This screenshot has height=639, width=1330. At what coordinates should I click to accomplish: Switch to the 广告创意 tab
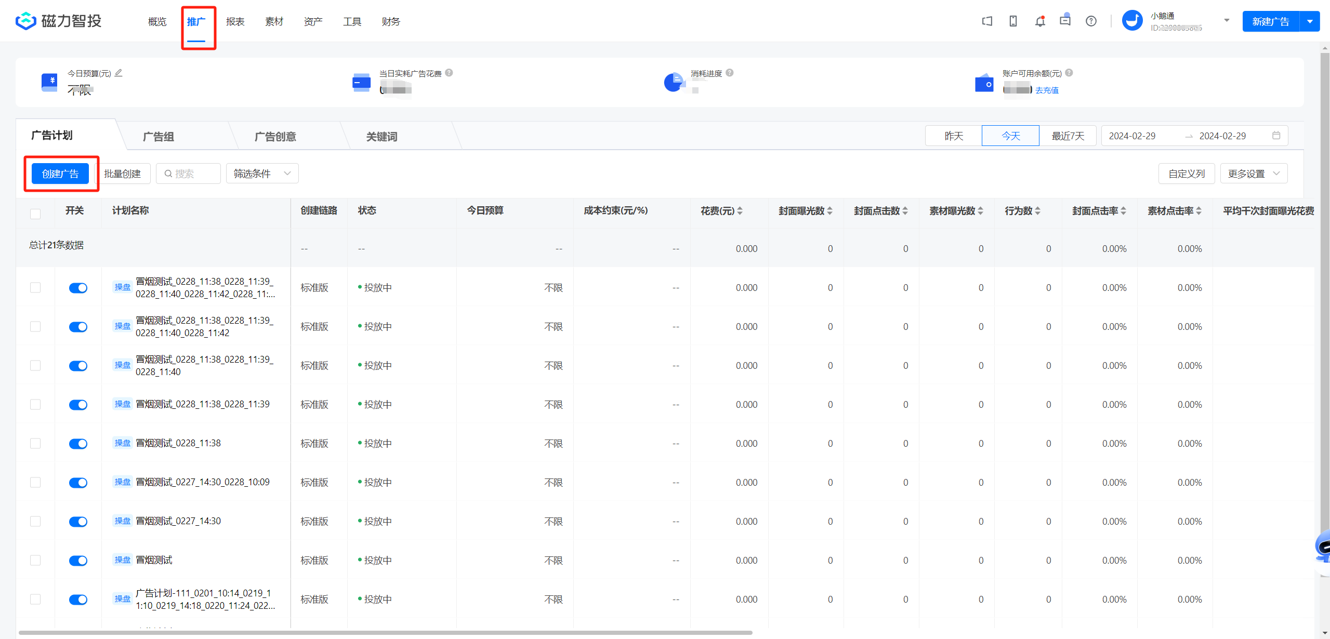(275, 136)
